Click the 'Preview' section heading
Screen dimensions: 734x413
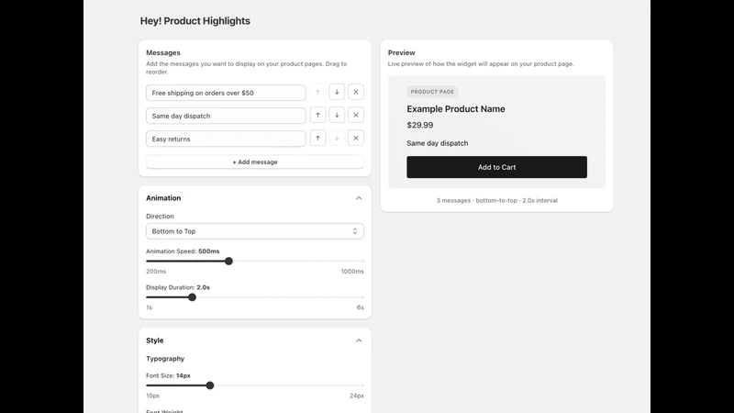[x=401, y=53]
